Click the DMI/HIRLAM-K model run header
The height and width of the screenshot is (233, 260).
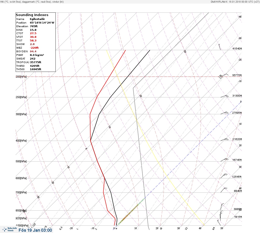tap(235, 2)
